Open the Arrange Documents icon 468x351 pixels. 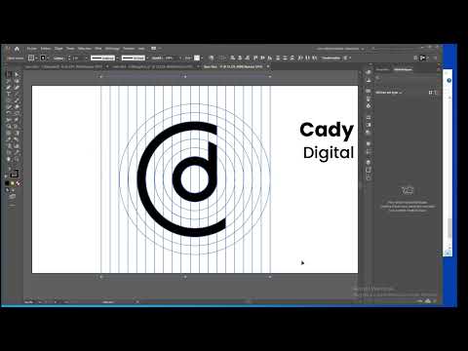pos(154,49)
